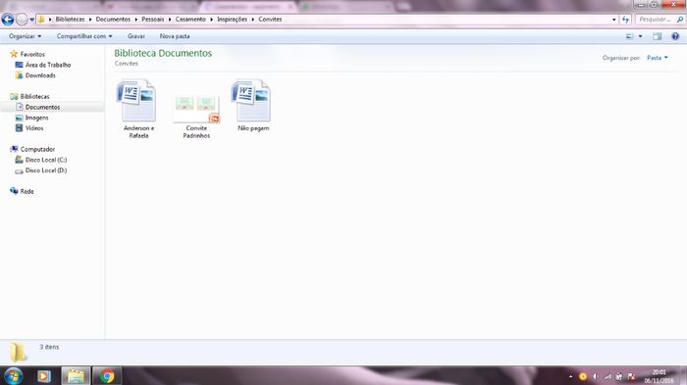The image size is (687, 385).
Task: Click Casamento in the address breadcrumb
Action: (x=190, y=20)
